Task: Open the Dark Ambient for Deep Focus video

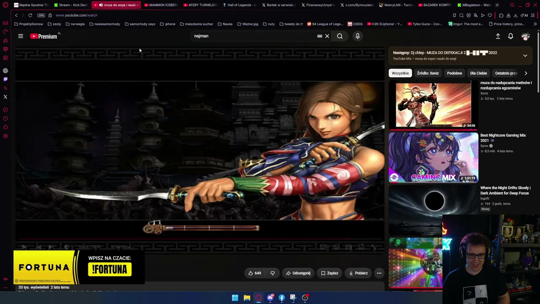Action: coord(505,190)
